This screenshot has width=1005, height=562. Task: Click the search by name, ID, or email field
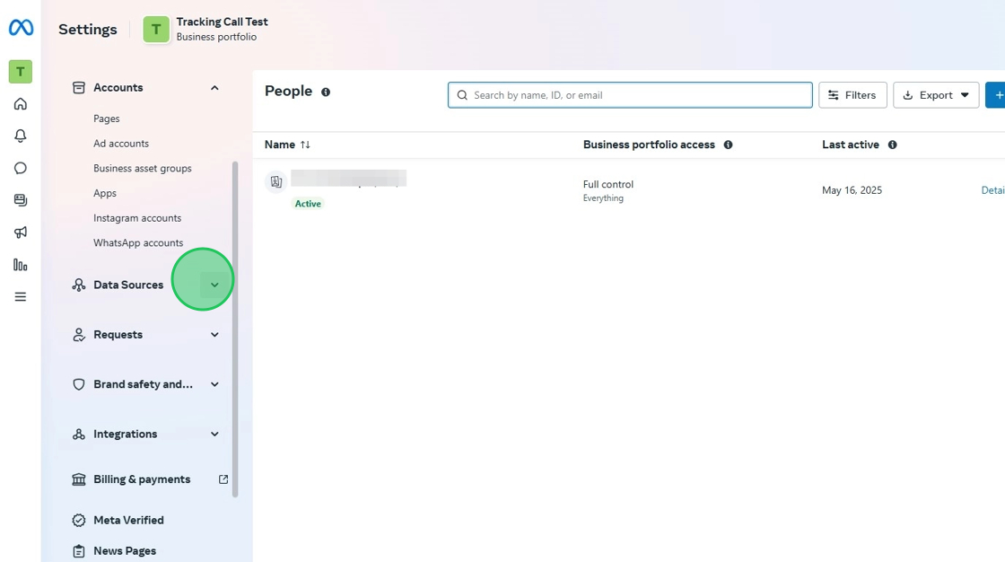pos(630,95)
